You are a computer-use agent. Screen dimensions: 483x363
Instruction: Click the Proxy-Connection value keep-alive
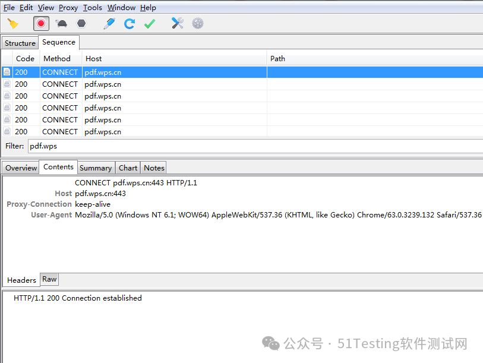tap(93, 204)
